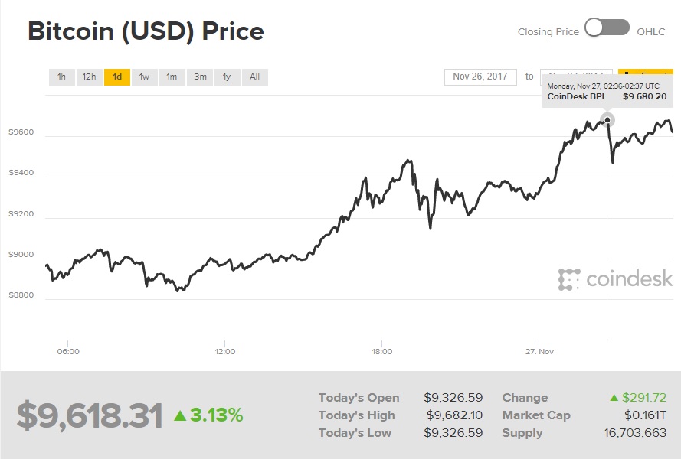Click the 27. Nov axis label

click(x=539, y=351)
